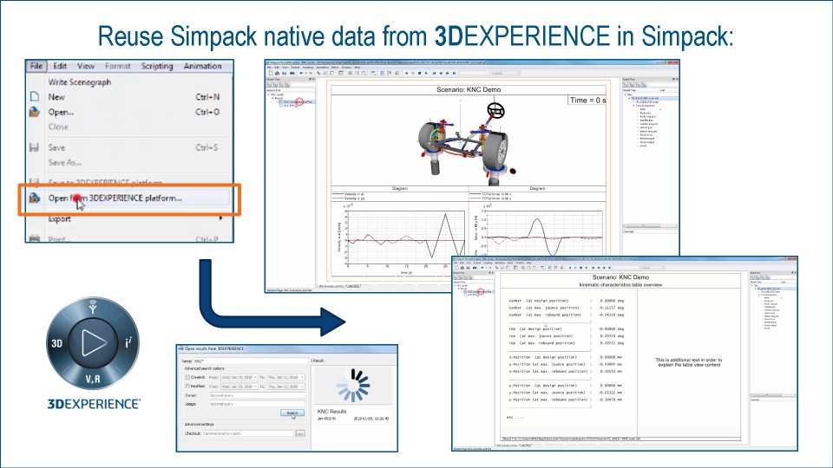Open the Created To date dropdown
Viewport: 833px width, 468px height.
[285, 377]
